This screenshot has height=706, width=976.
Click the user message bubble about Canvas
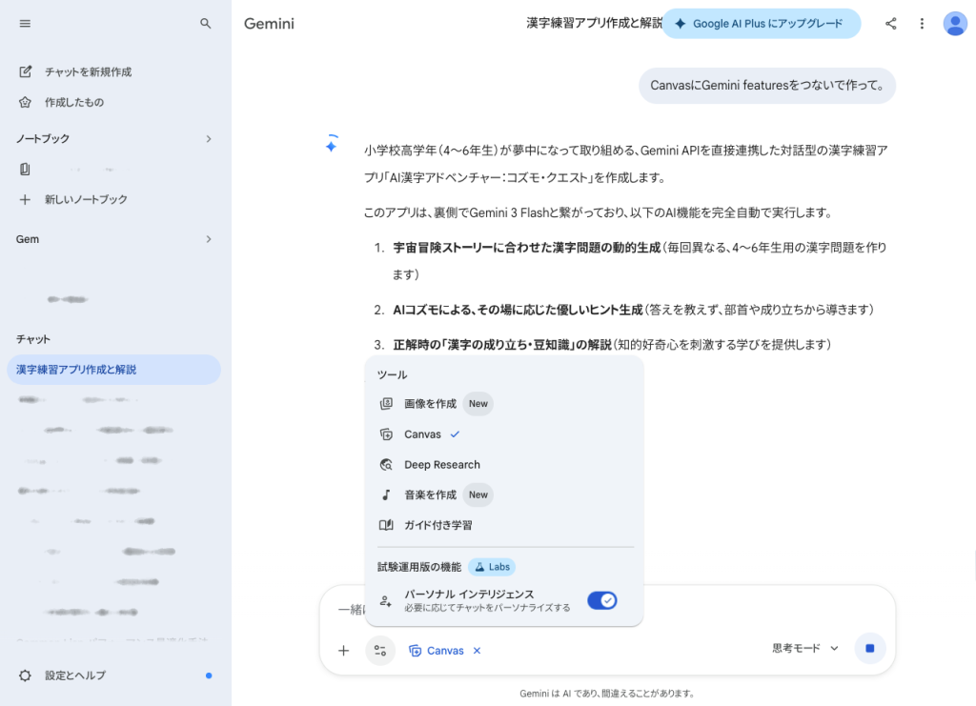click(767, 85)
